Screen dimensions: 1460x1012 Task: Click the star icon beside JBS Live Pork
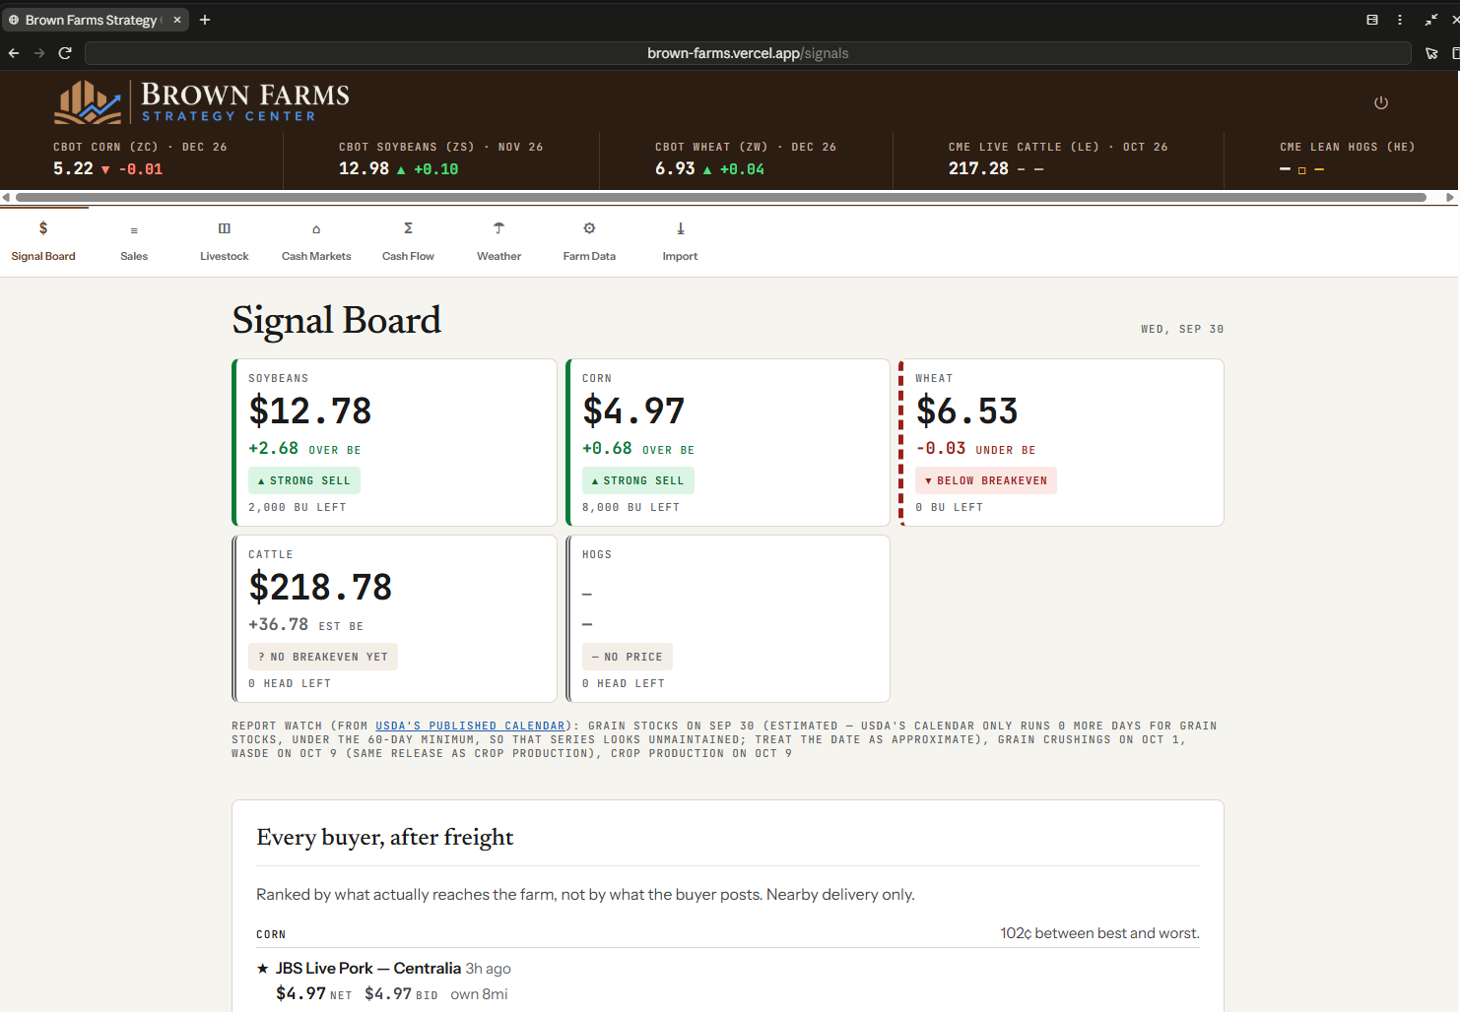click(x=262, y=969)
